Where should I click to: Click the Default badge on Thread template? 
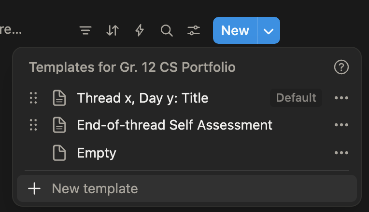point(296,98)
